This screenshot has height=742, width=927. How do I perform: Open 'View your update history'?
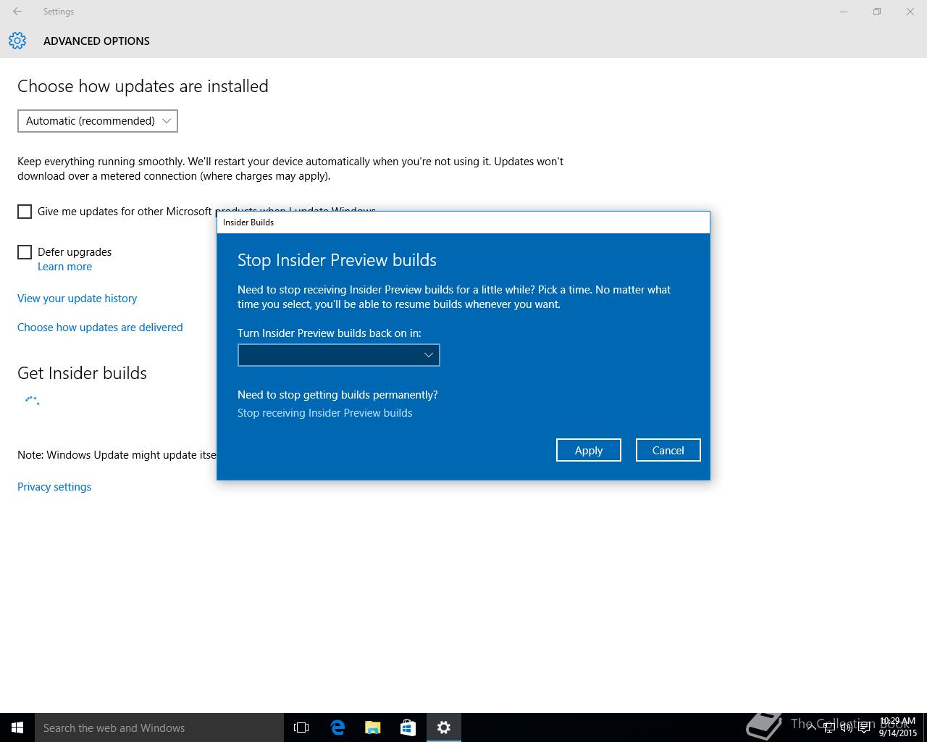(77, 299)
